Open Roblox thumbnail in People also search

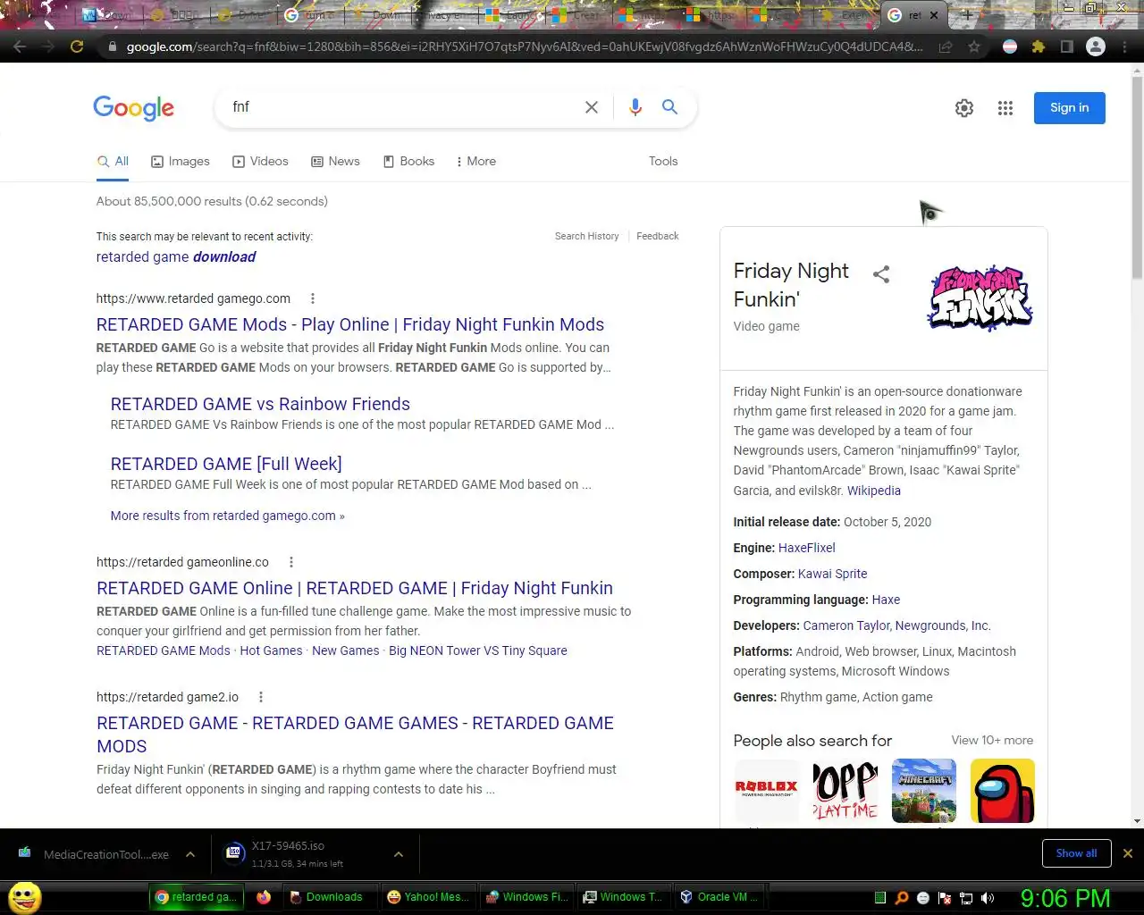[x=767, y=791]
